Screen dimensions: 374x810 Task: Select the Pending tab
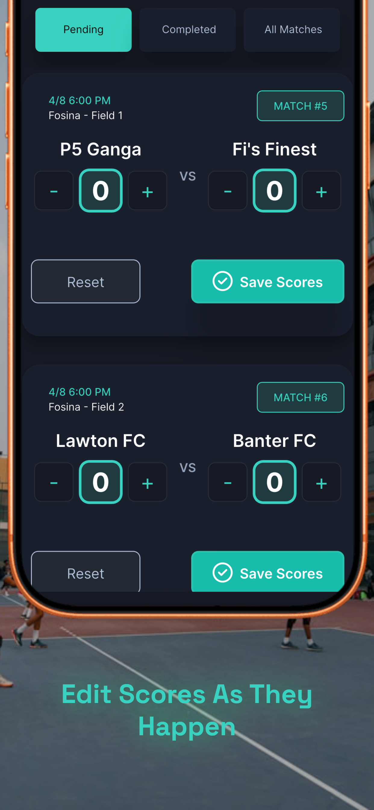click(83, 30)
